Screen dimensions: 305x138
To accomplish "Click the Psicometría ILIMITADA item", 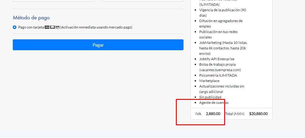I will point(218,75).
